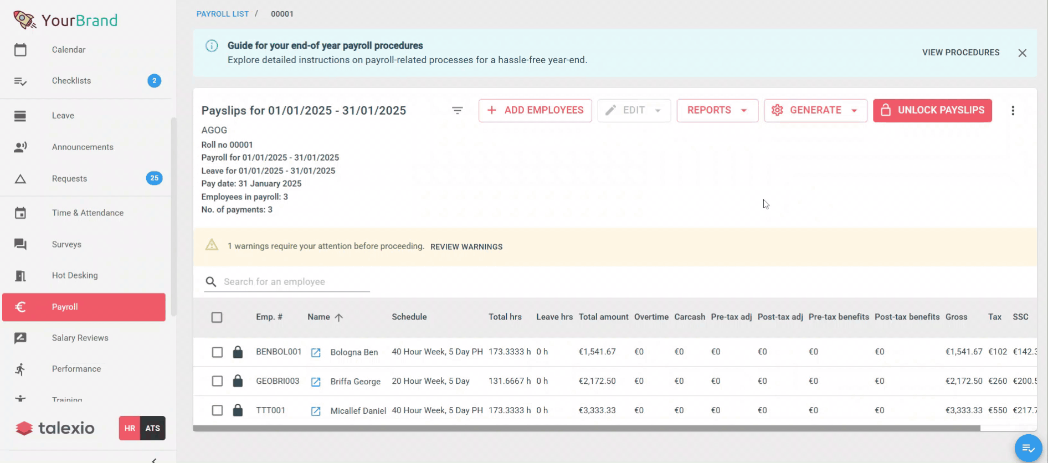Click the info icon in the guide banner
The image size is (1048, 463).
212,46
